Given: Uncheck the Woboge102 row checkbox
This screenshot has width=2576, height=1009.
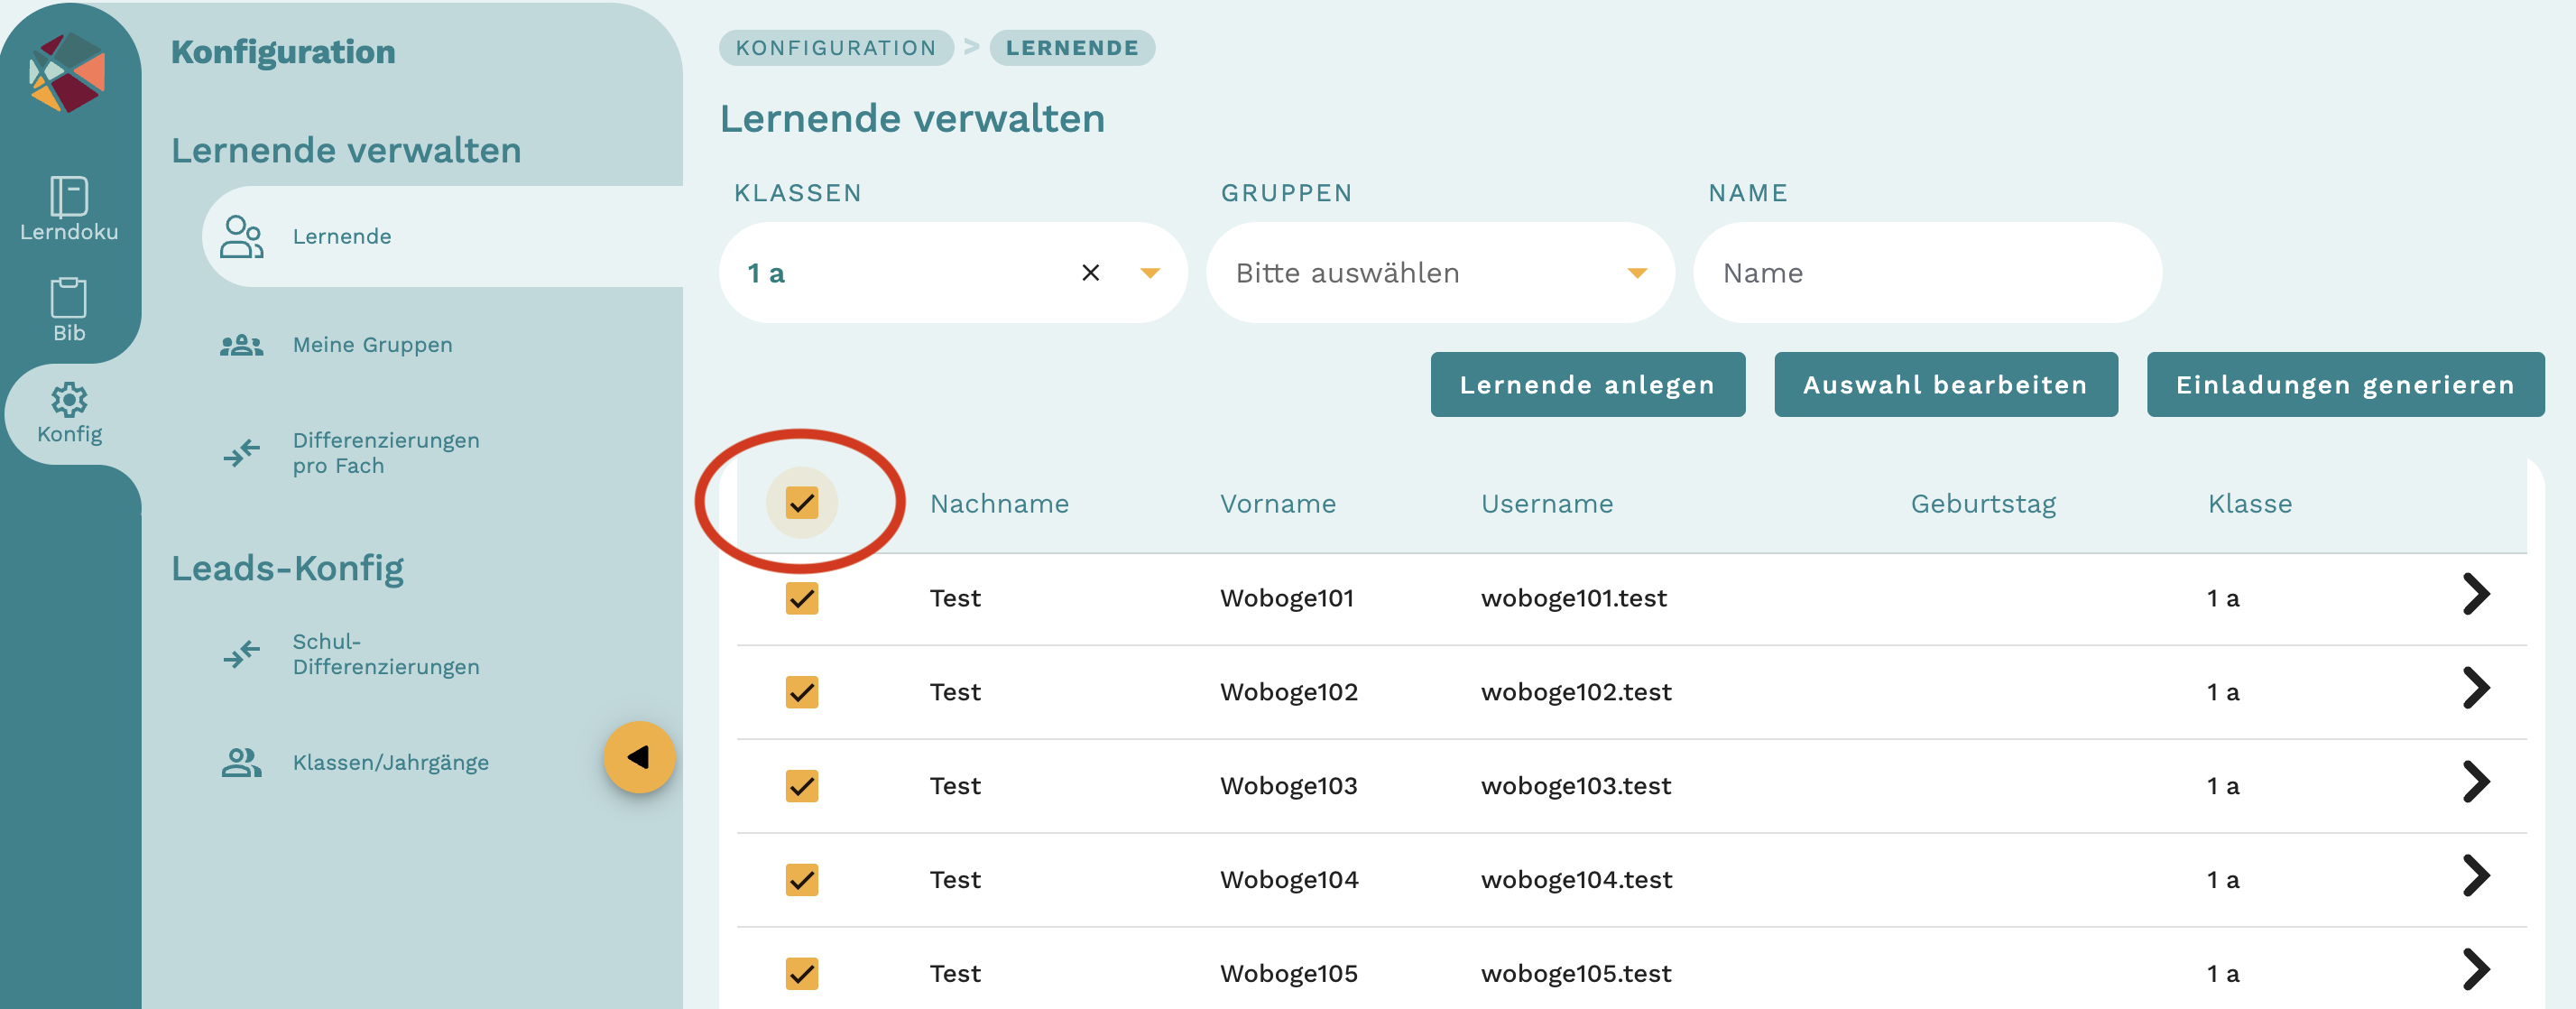Looking at the screenshot, I should click(801, 692).
